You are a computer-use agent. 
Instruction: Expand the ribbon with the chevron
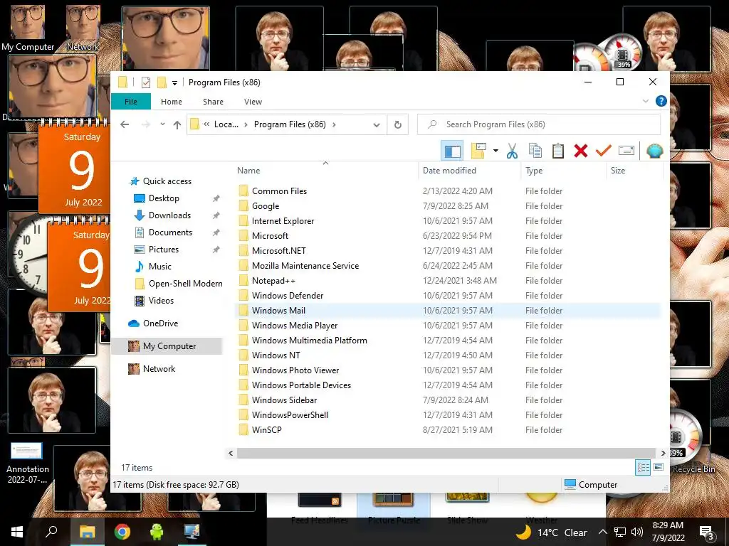point(645,101)
